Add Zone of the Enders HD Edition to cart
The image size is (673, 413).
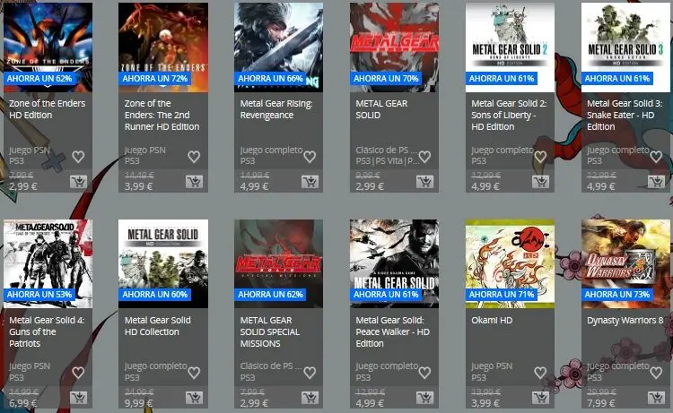[x=79, y=182]
